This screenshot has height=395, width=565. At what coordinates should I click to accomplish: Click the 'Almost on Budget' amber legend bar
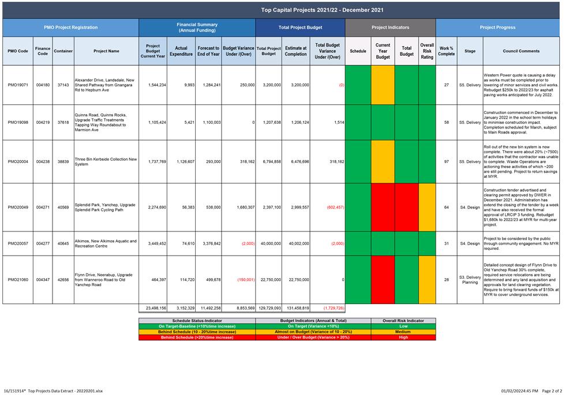tap(313, 332)
